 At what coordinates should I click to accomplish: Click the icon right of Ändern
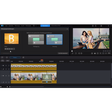click(23, 57)
